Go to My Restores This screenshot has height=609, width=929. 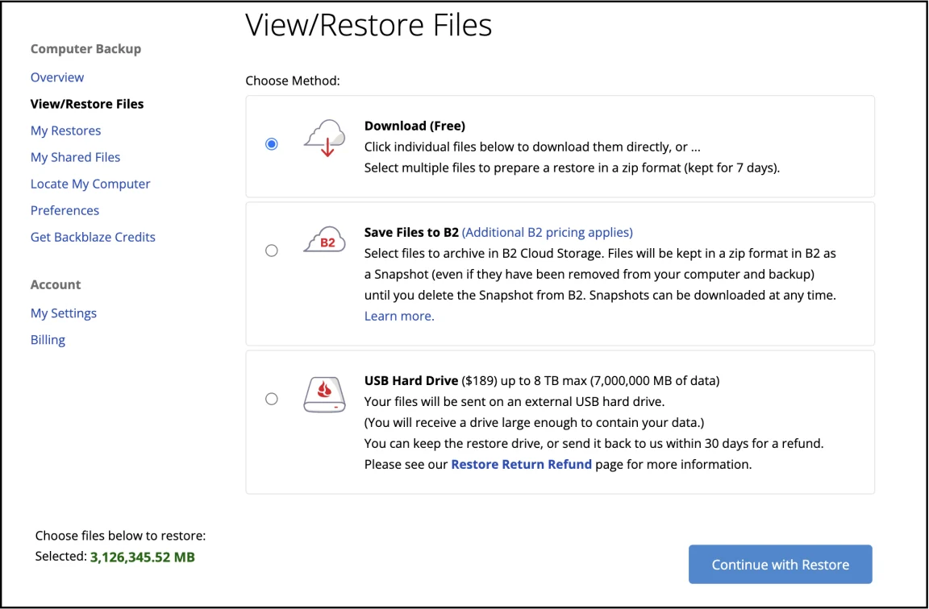click(x=66, y=130)
